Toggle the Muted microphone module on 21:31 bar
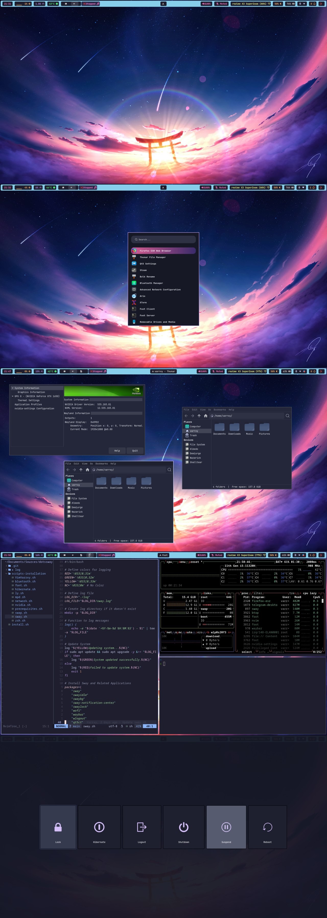The image size is (327, 918). tap(221, 4)
